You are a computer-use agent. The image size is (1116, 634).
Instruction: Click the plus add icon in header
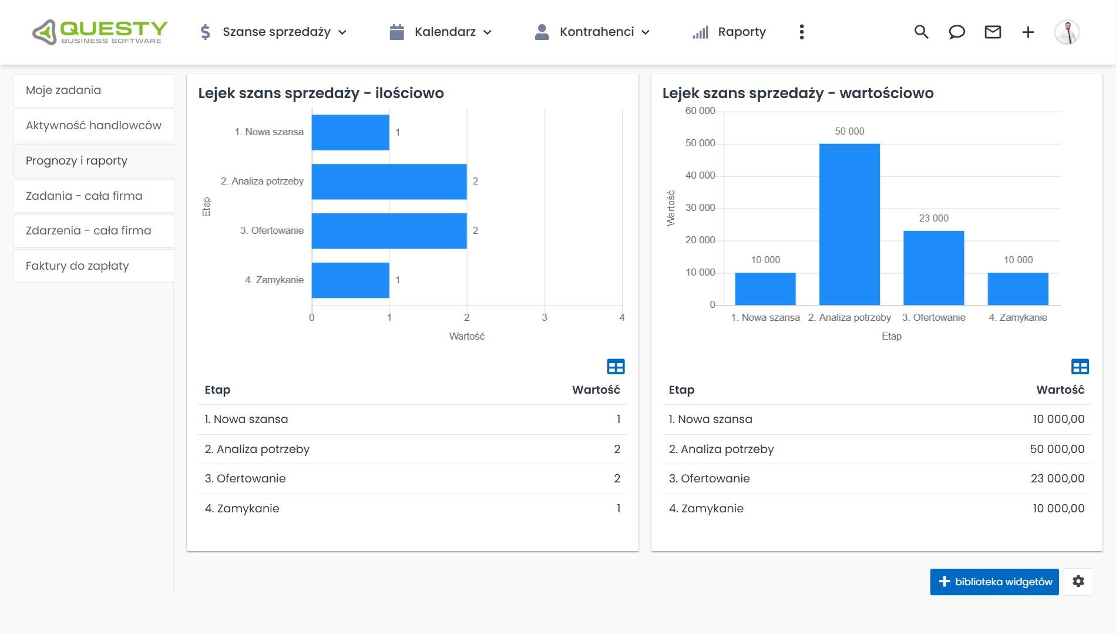[x=1028, y=32]
